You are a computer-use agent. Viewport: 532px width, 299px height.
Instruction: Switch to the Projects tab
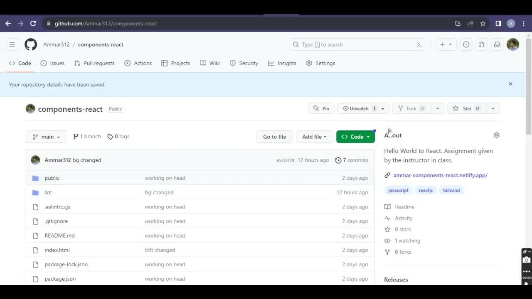point(175,63)
